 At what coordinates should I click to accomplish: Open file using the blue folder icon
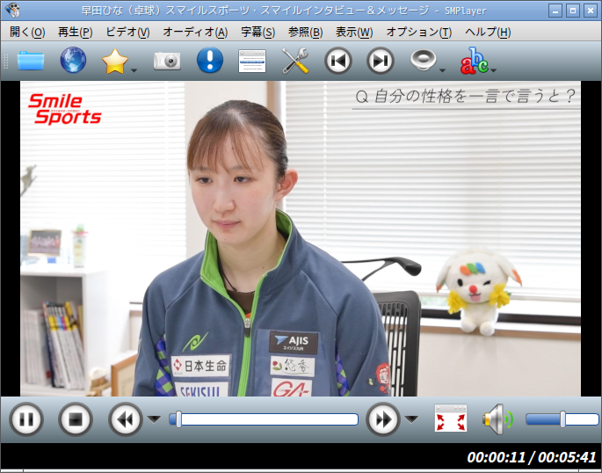pos(31,61)
